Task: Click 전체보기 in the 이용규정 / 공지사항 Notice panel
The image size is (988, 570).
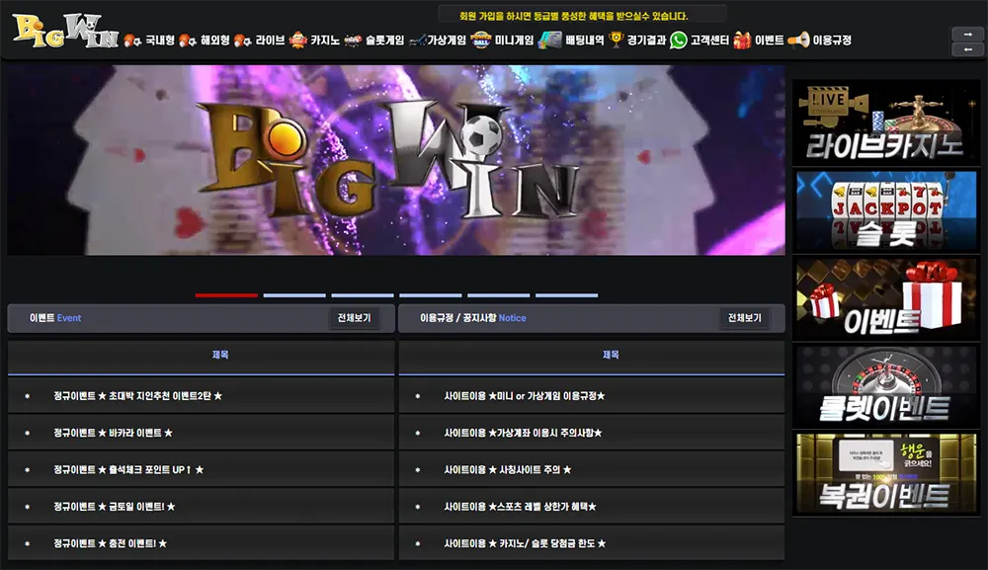Action: pos(745,318)
